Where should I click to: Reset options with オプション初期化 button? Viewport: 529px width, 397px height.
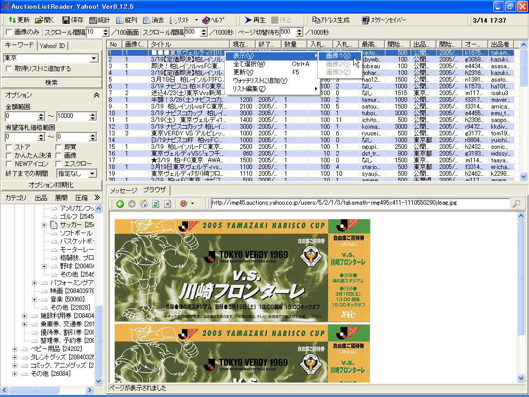click(x=51, y=185)
